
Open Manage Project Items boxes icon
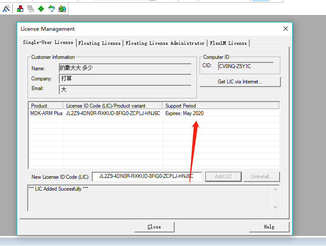tap(20, 9)
